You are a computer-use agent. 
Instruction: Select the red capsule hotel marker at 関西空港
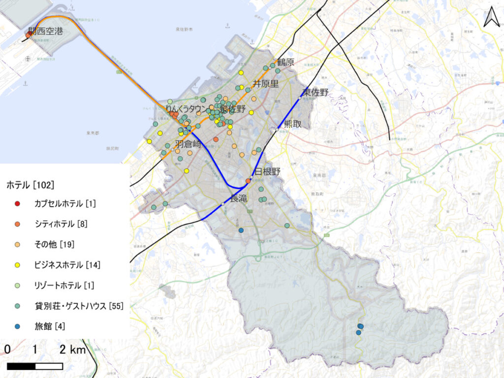[x=30, y=33]
